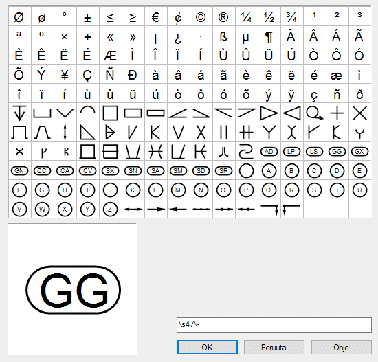Confirm selection with OK button
Image resolution: width=378 pixels, height=362 pixels.
point(208,348)
